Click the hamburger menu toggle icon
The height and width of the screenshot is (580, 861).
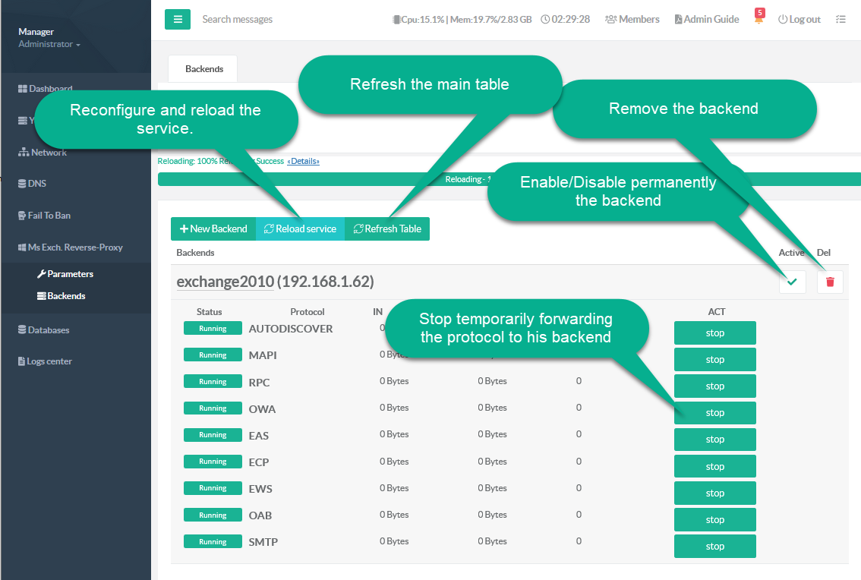[177, 19]
